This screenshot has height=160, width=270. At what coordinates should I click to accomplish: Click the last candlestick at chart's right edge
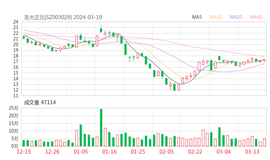264,60
